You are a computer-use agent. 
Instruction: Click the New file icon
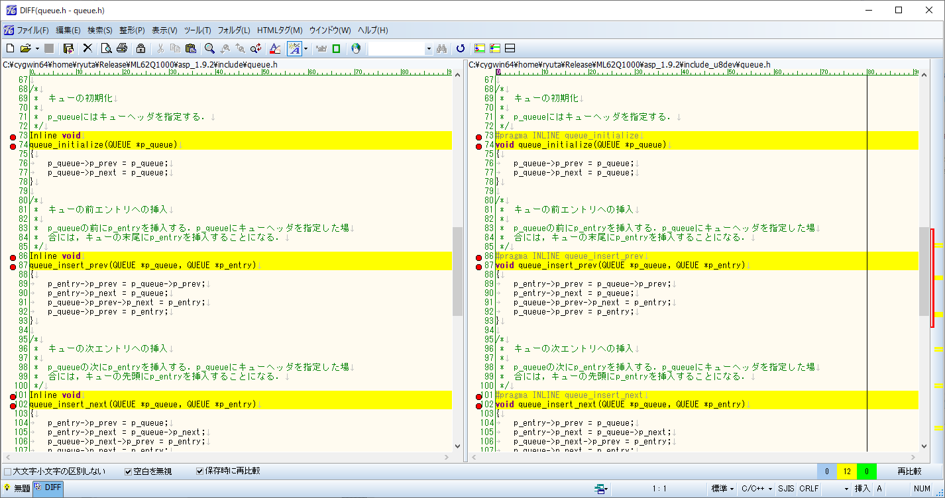point(10,48)
